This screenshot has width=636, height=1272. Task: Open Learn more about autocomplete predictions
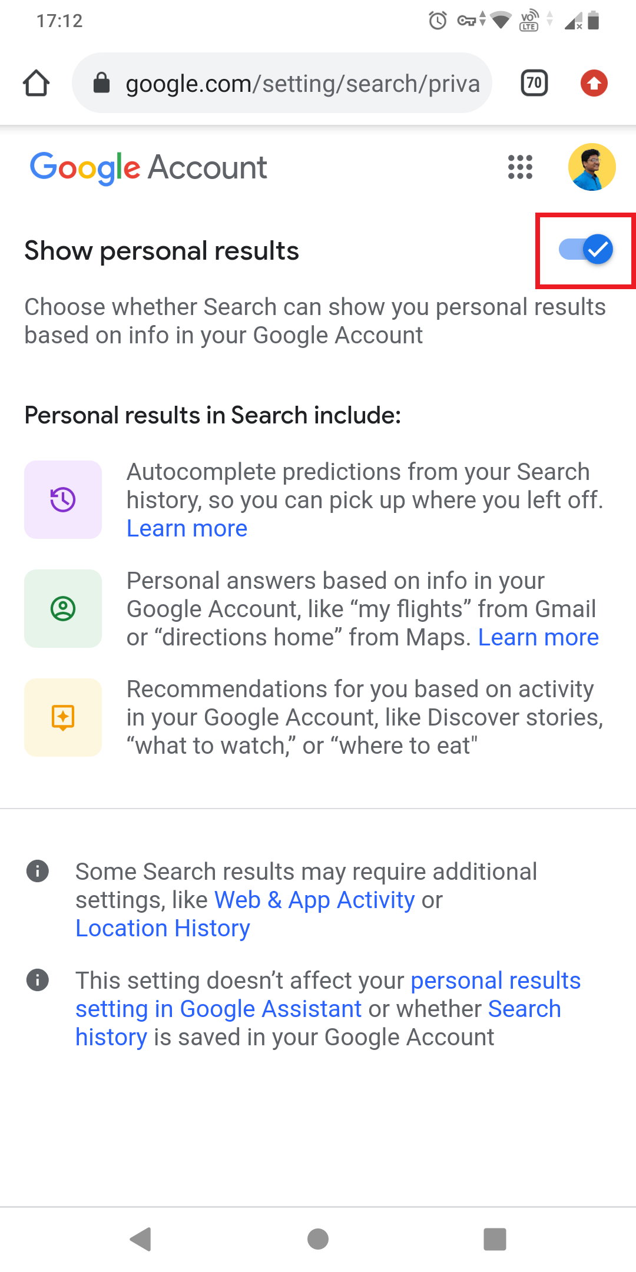[x=187, y=529]
